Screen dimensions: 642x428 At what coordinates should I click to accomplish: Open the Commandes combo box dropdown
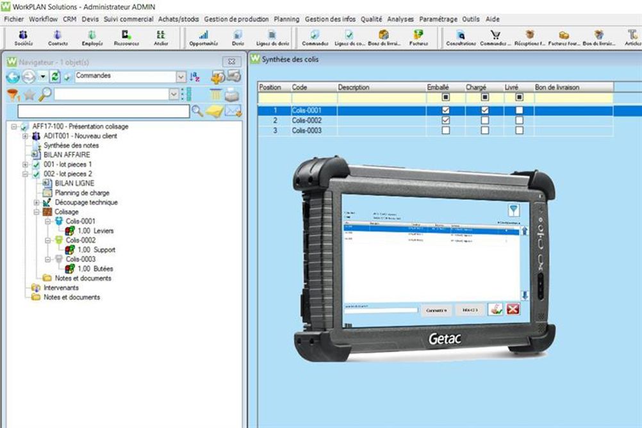[x=181, y=77]
